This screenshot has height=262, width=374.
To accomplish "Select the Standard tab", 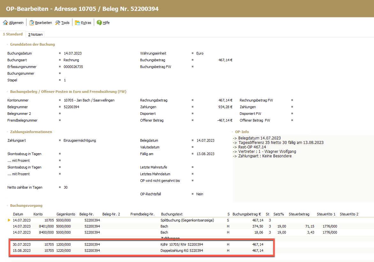I will point(13,34).
